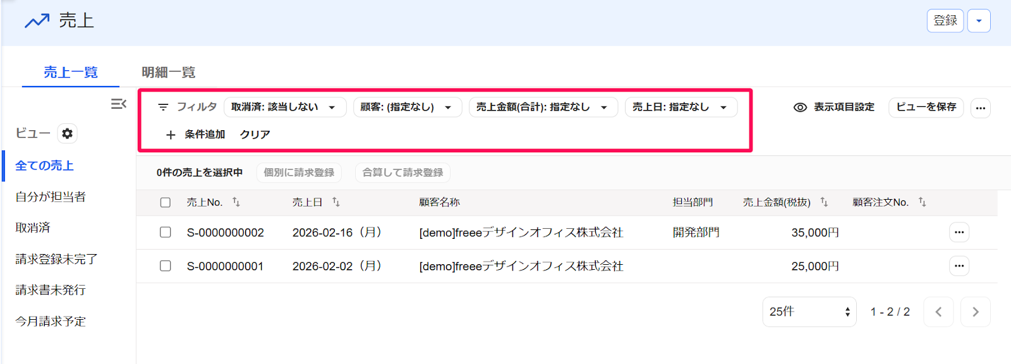The height and width of the screenshot is (364, 1011).
Task: Click the date 2026-02-02 (月)
Action: coord(337,266)
